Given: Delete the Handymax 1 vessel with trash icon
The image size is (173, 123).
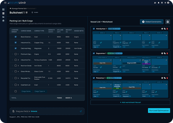Looking at the screenshot, I should (167, 29).
